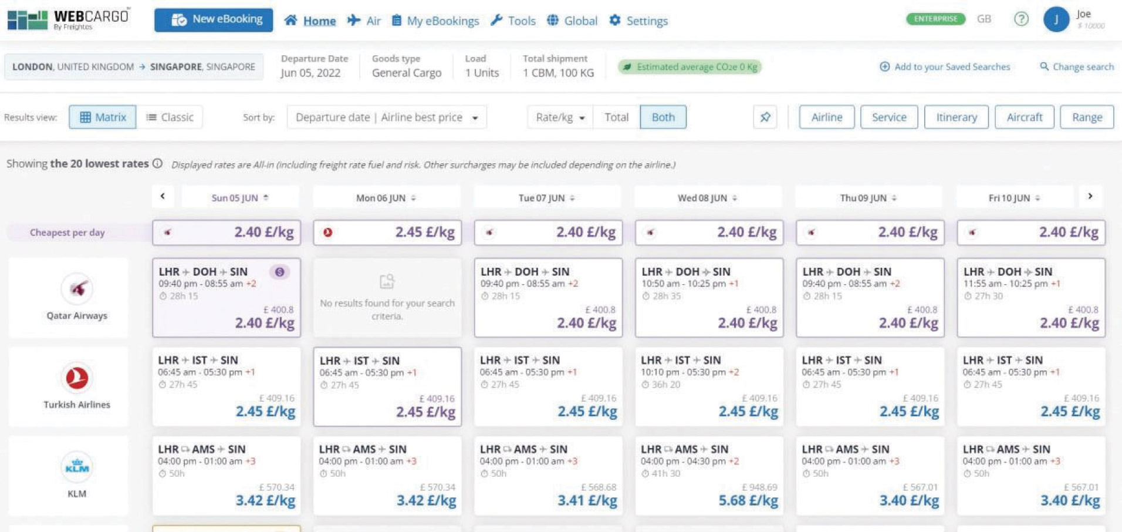Sort by Wed 08 JUN column
The height and width of the screenshot is (532, 1122).
click(708, 198)
